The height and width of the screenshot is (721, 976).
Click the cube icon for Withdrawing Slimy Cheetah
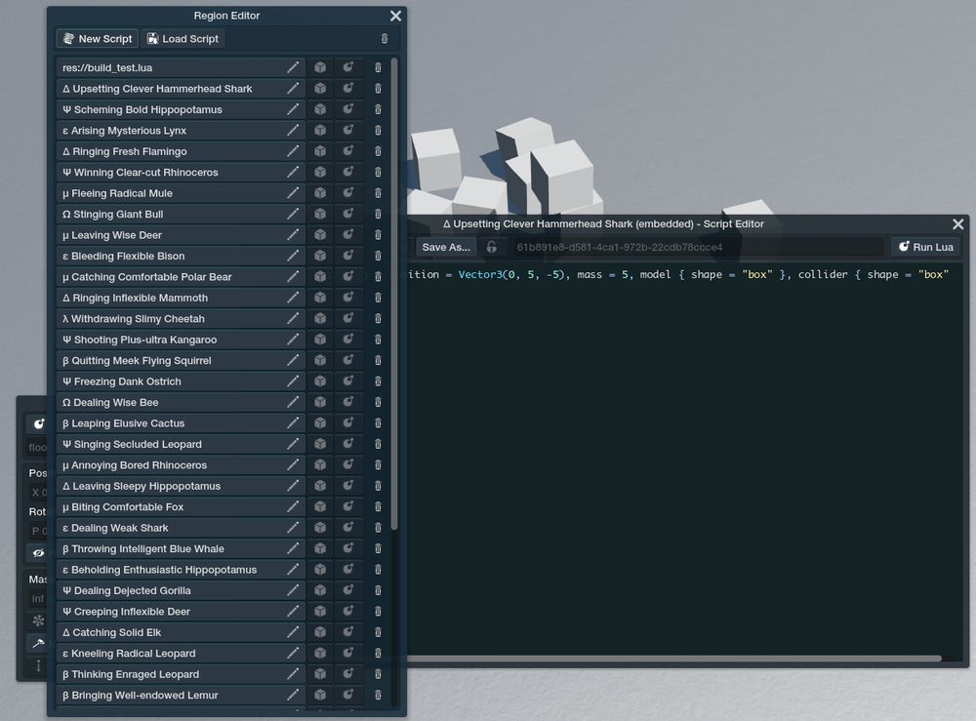point(320,318)
